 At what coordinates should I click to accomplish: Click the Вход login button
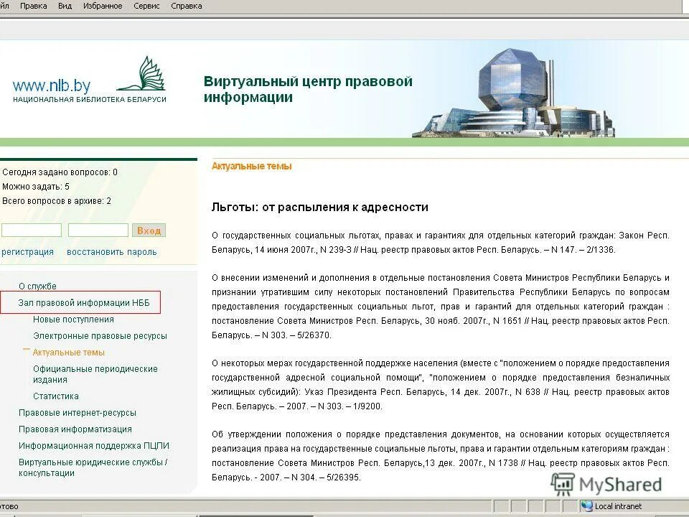149,230
